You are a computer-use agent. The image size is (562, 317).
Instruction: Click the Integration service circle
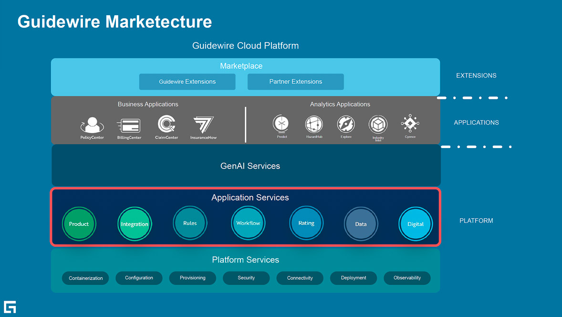(135, 224)
